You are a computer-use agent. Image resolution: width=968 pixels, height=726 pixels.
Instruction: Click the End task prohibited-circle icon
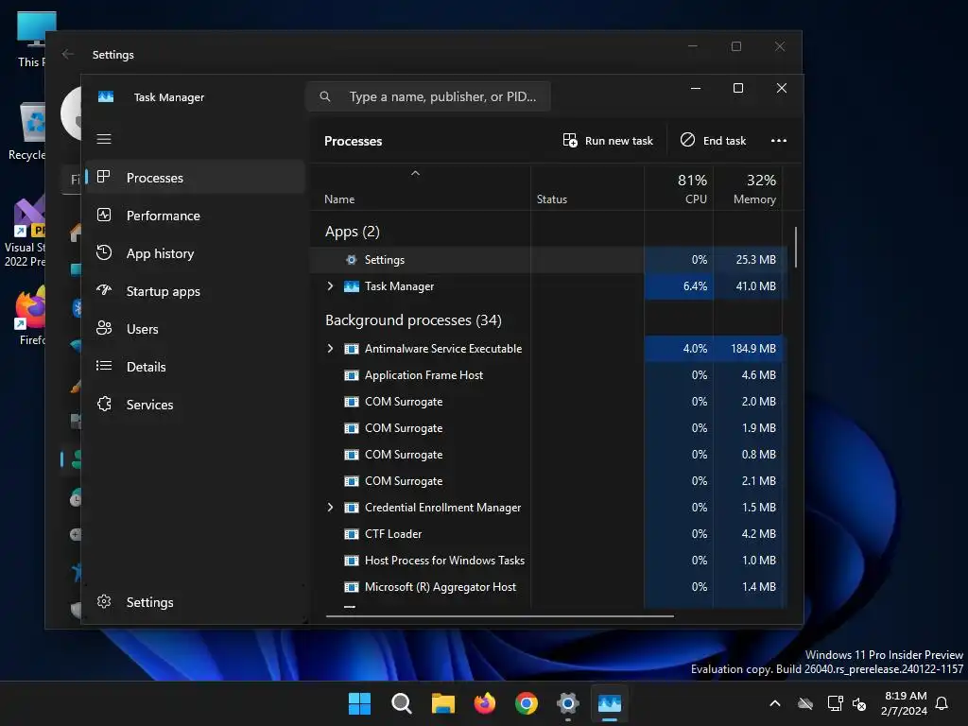687,140
